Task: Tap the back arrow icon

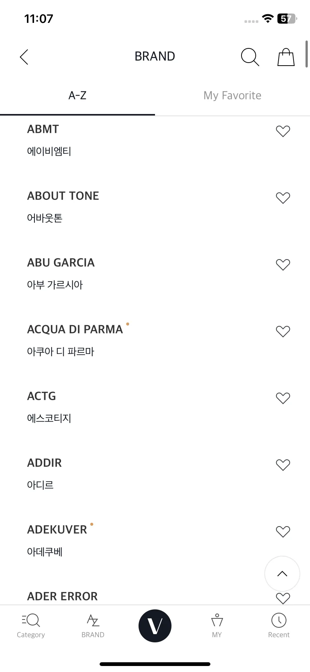Action: [x=24, y=57]
